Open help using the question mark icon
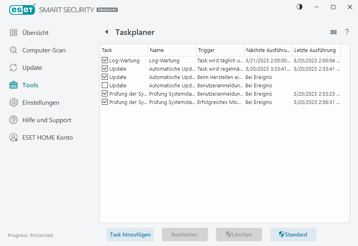 tap(347, 32)
